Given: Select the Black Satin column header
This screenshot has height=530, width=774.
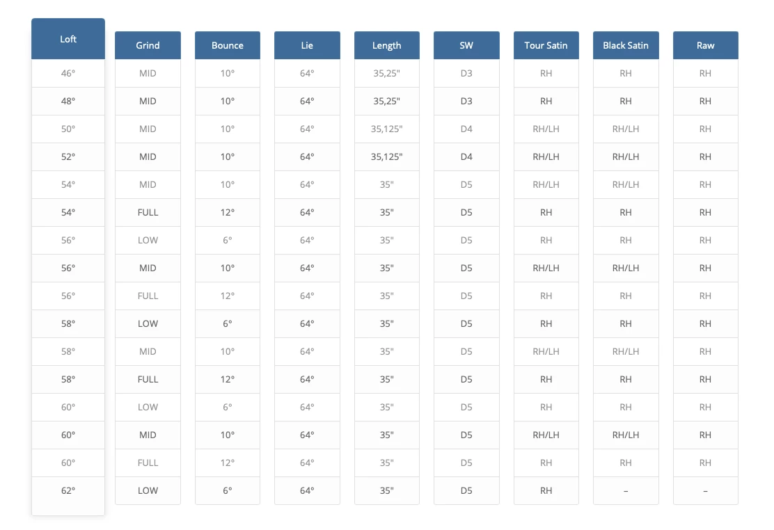Looking at the screenshot, I should click(626, 45).
